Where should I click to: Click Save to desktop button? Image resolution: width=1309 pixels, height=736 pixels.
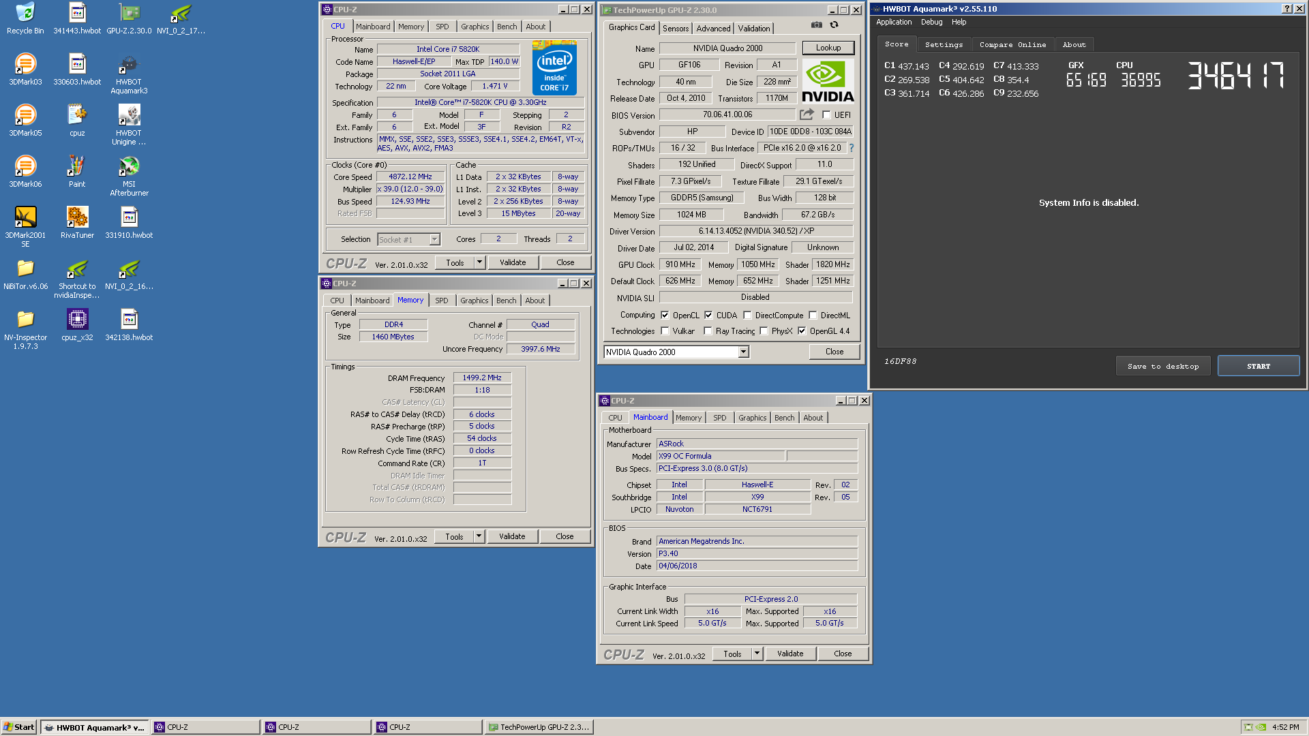click(1162, 366)
